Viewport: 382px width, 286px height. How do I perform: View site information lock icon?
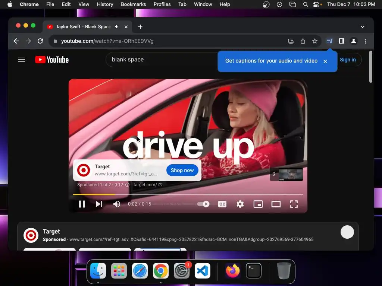point(55,41)
